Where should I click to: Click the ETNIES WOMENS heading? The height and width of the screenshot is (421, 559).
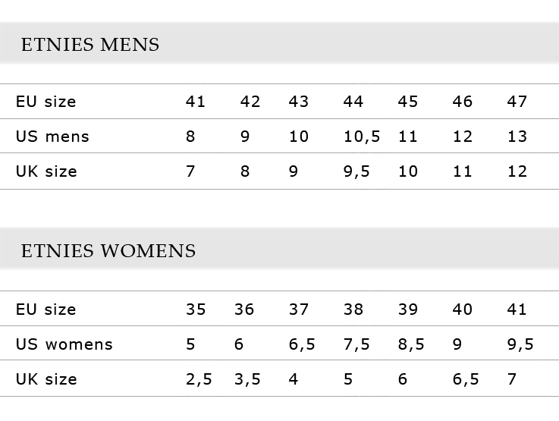(x=108, y=251)
